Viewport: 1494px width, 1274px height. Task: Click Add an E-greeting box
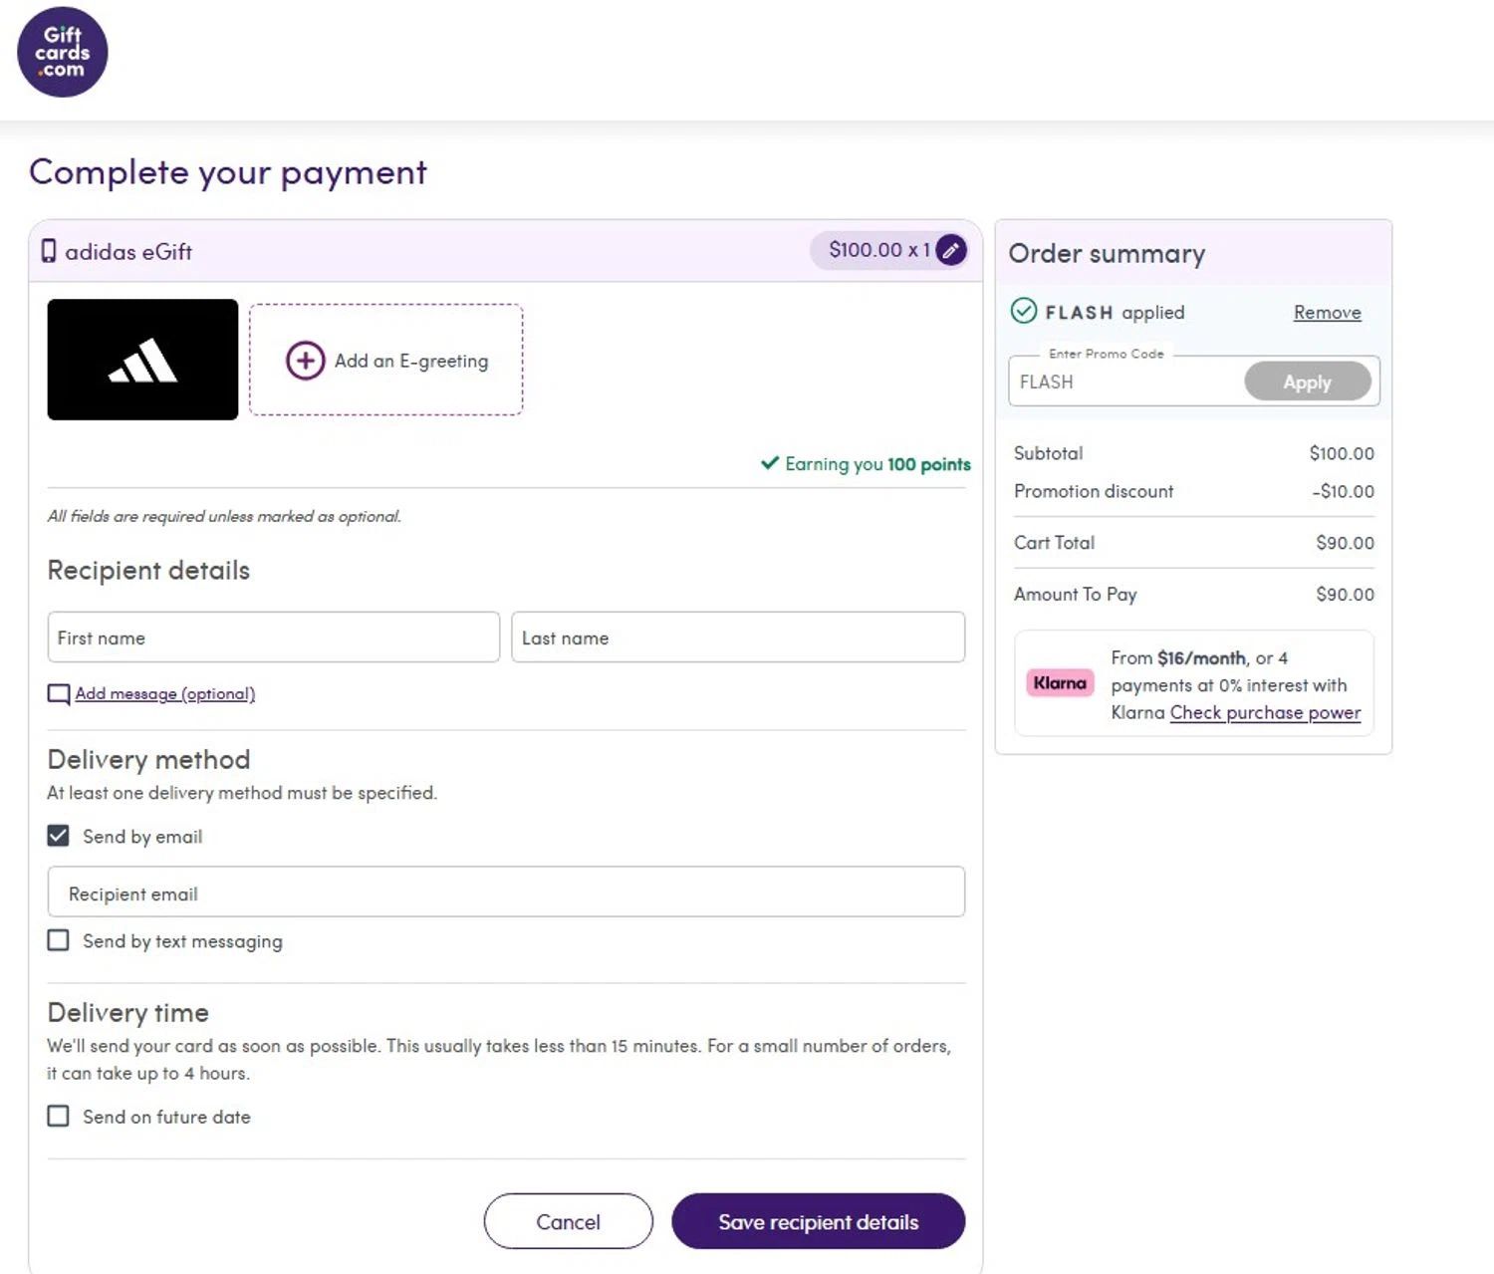tap(386, 360)
